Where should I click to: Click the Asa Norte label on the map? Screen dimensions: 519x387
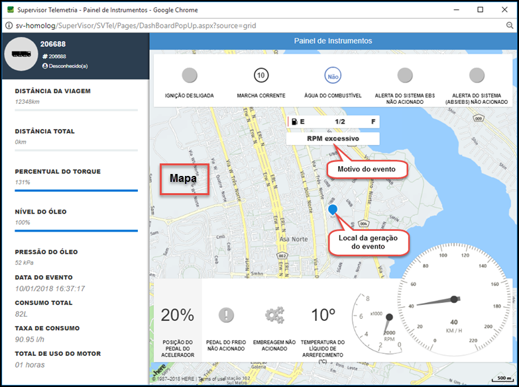coord(294,239)
